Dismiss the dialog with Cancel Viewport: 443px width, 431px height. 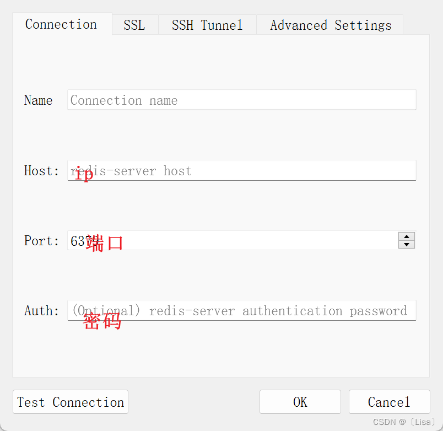tap(389, 402)
